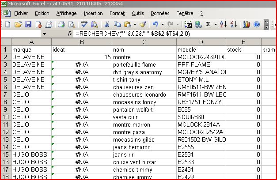277x180 pixels.
Task: Open the Fenêtre menu
Action: 185,13
